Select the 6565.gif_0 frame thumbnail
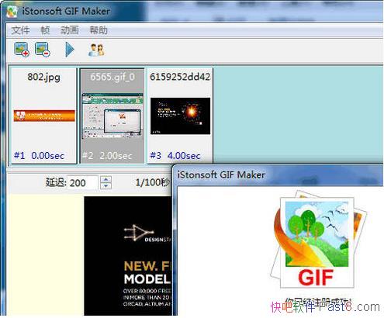The height and width of the screenshot is (318, 384). click(x=112, y=116)
